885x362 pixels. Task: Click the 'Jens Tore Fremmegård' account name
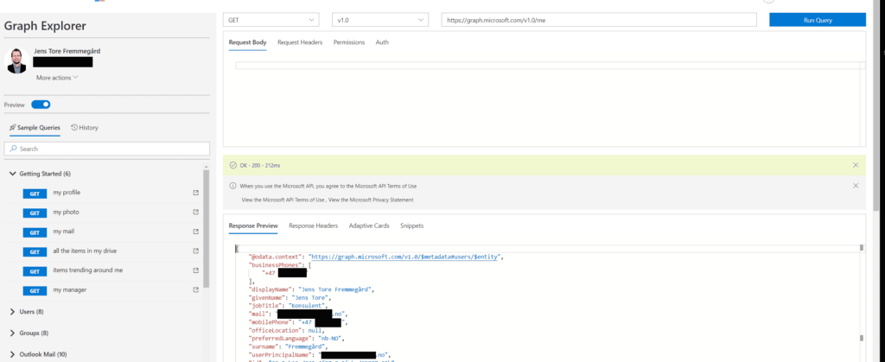67,51
